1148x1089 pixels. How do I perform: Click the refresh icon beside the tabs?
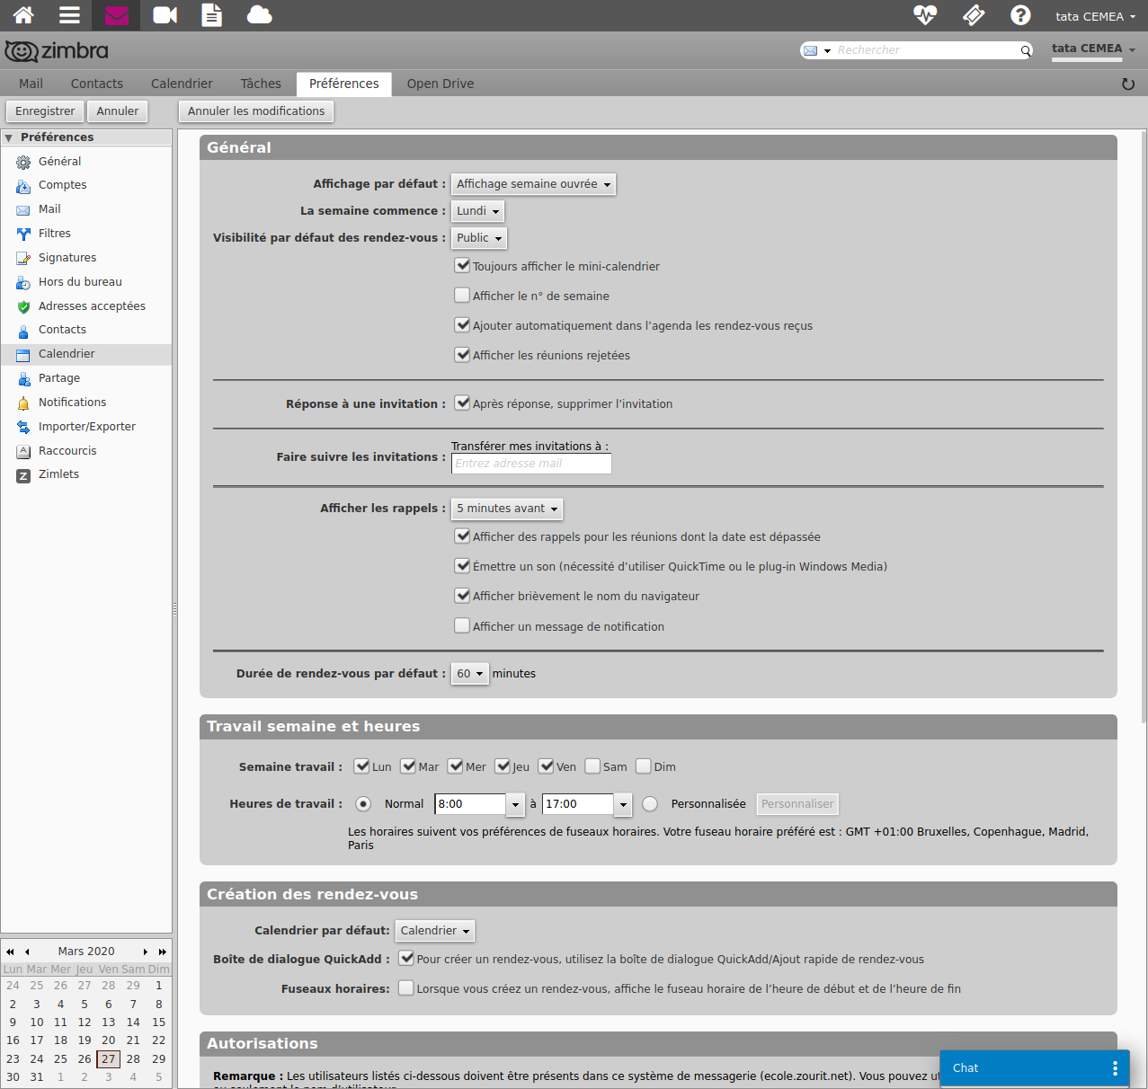[x=1128, y=84]
